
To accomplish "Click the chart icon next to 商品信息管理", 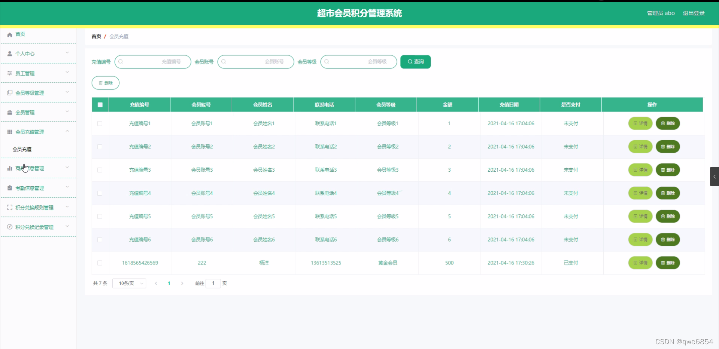I will click(x=9, y=168).
